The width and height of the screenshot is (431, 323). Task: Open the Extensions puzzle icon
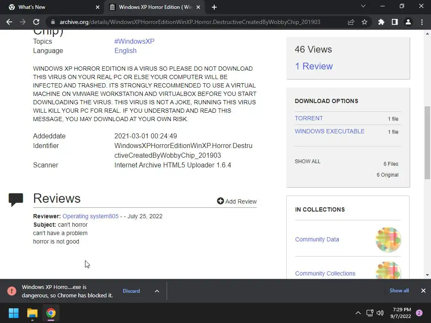coord(381,22)
